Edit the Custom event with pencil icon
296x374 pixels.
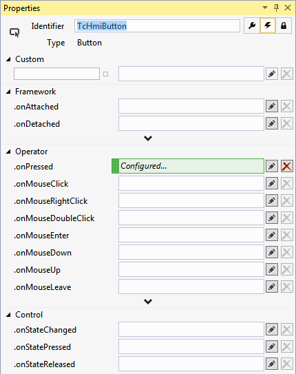(272, 74)
